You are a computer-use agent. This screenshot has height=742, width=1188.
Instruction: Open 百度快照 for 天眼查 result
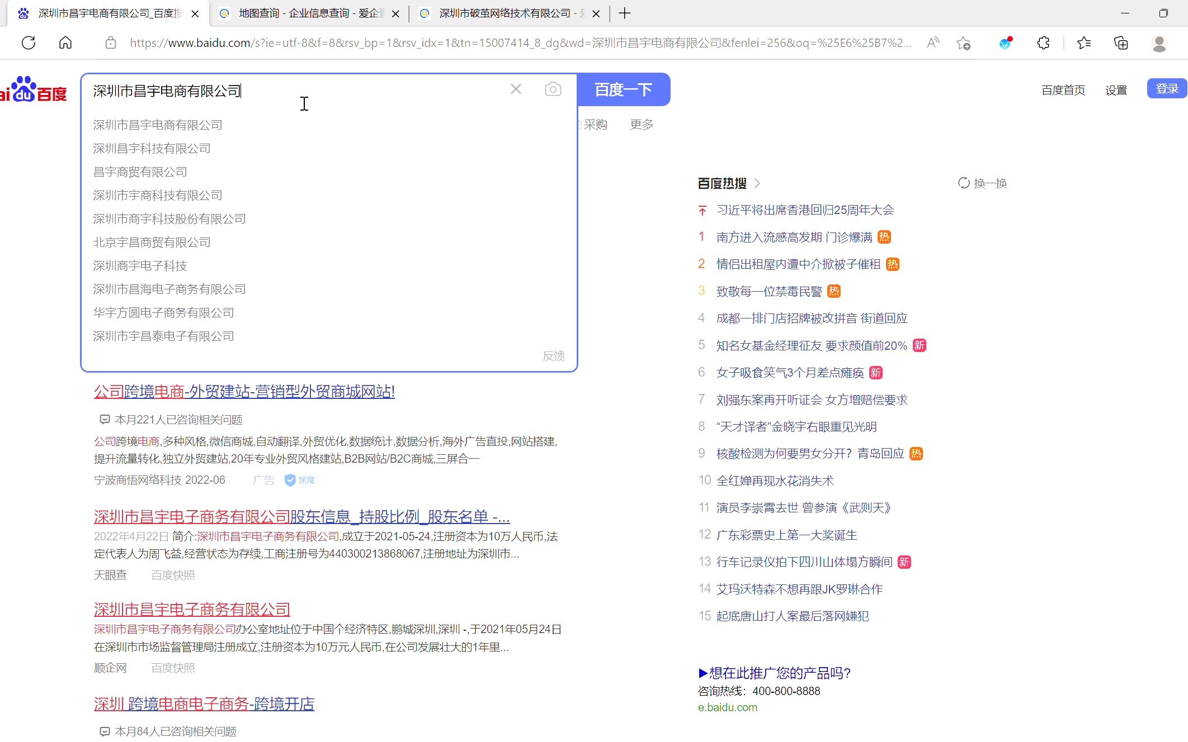pyautogui.click(x=173, y=575)
